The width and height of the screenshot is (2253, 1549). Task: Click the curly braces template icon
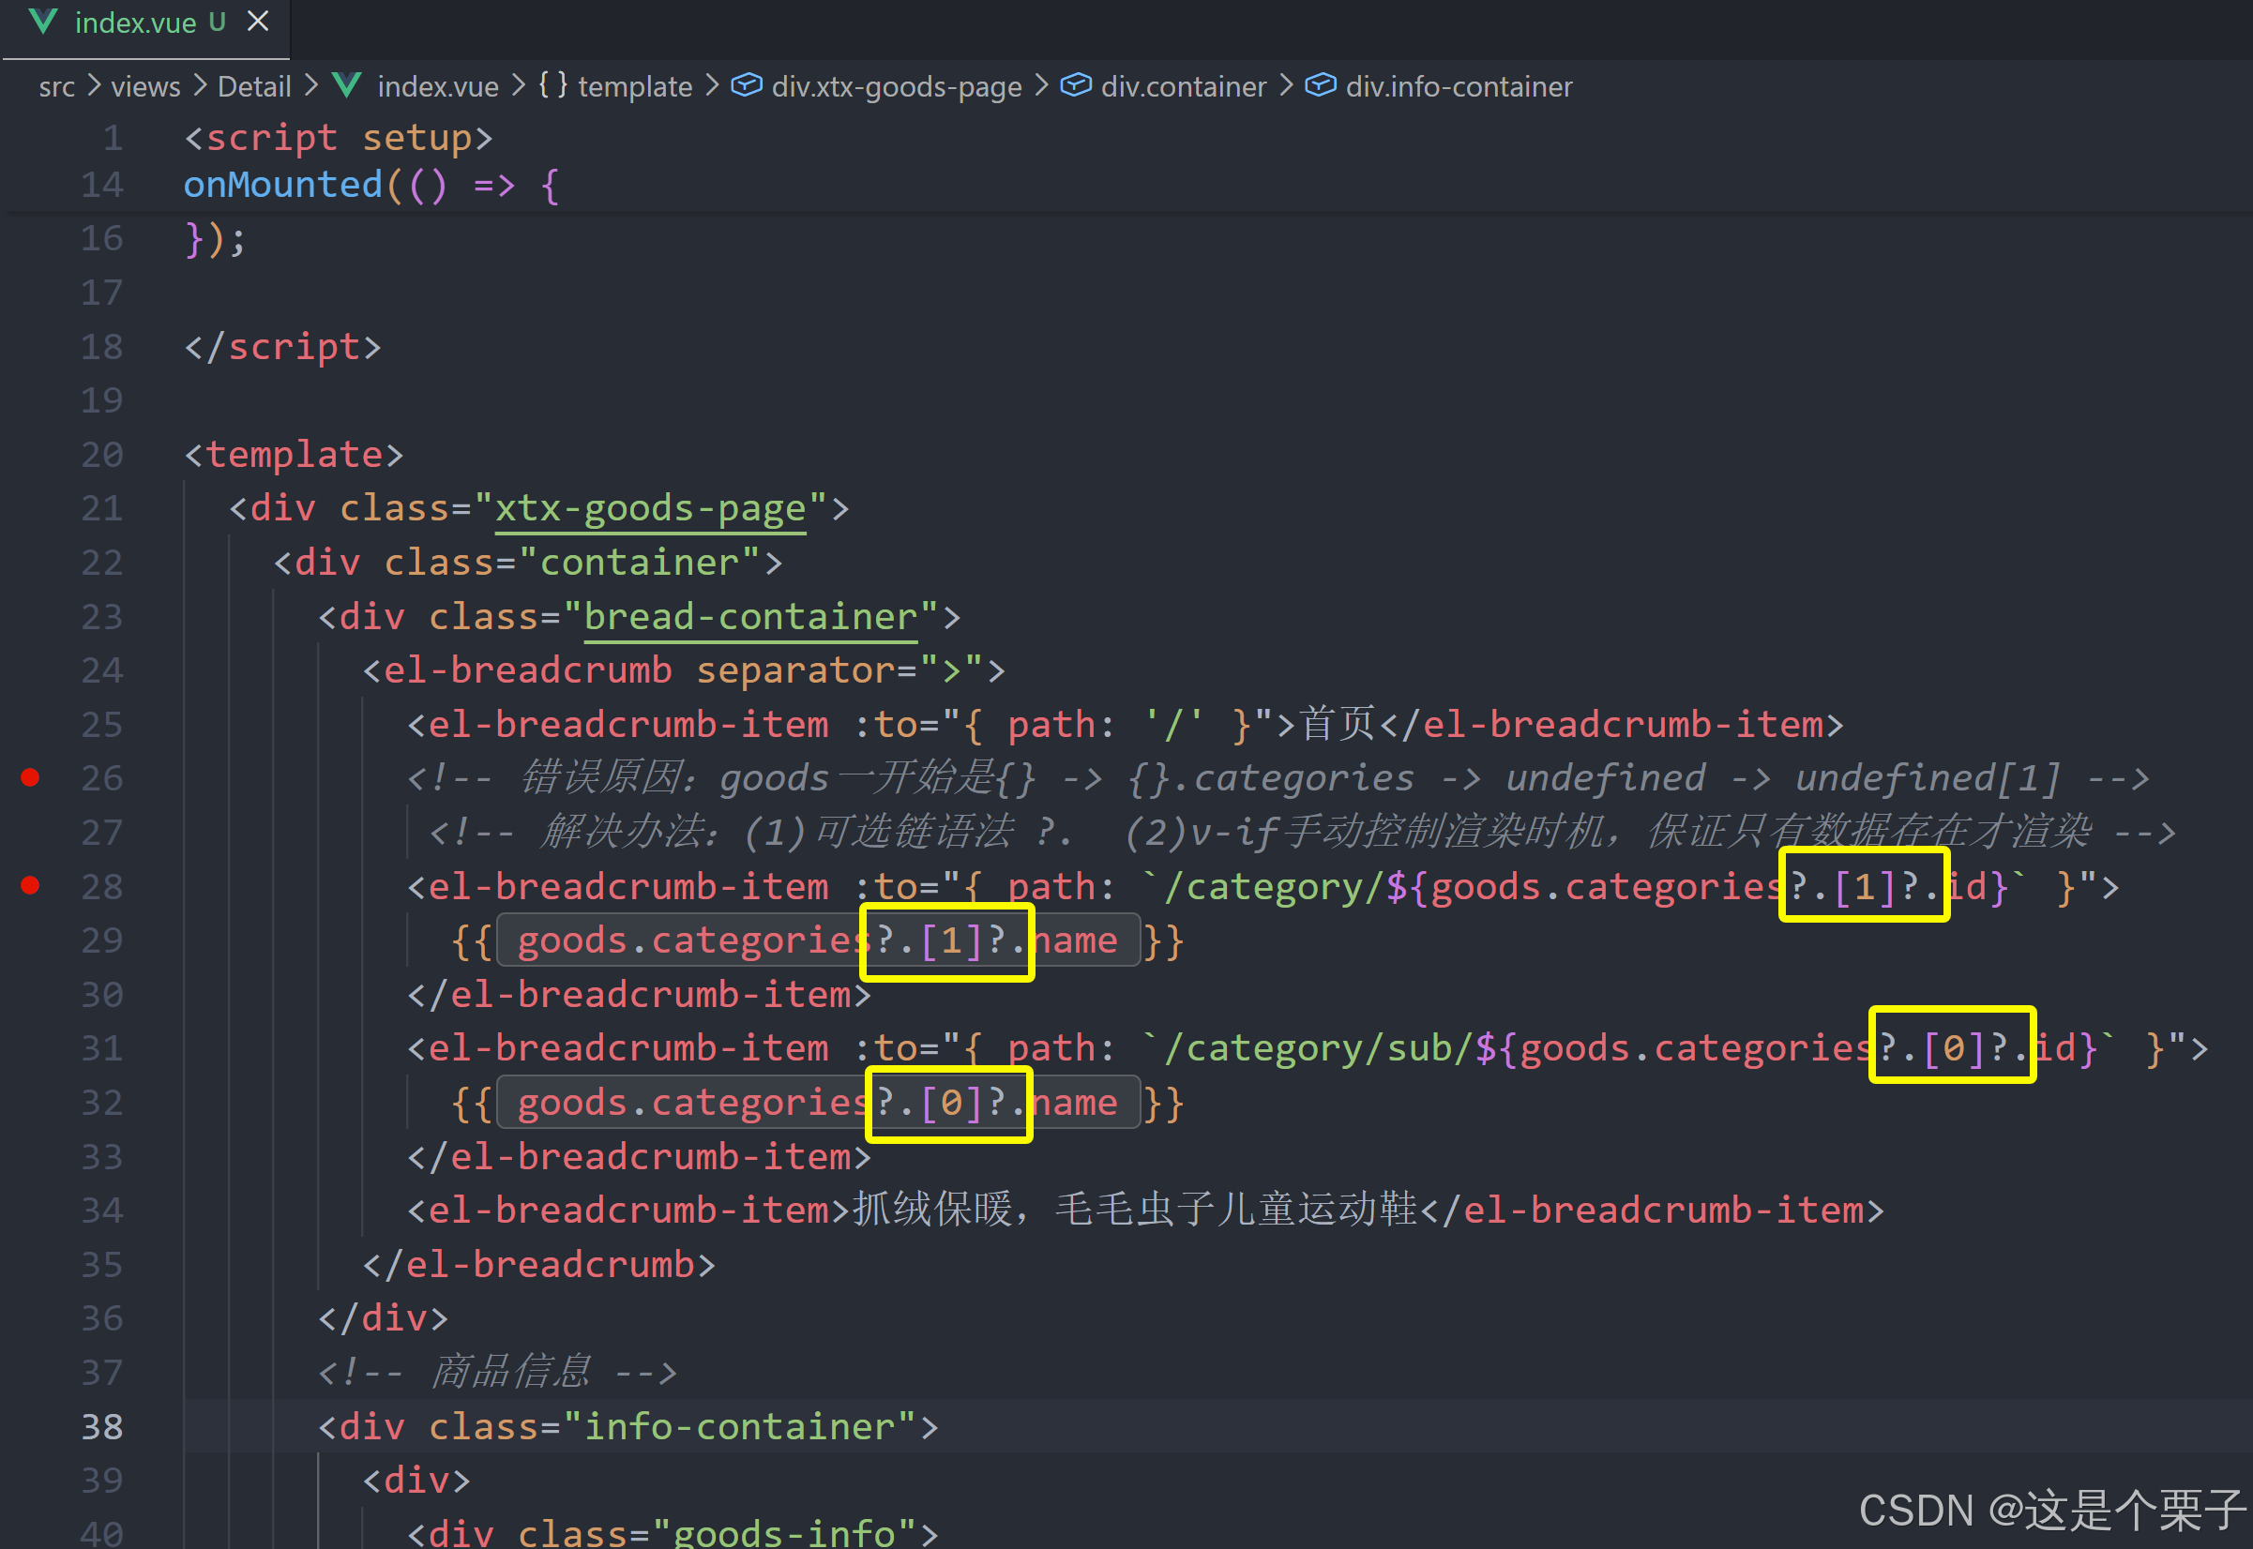pos(552,85)
